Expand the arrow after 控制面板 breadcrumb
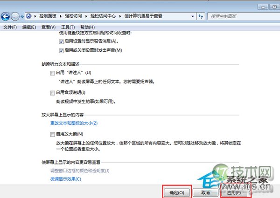 (61, 16)
